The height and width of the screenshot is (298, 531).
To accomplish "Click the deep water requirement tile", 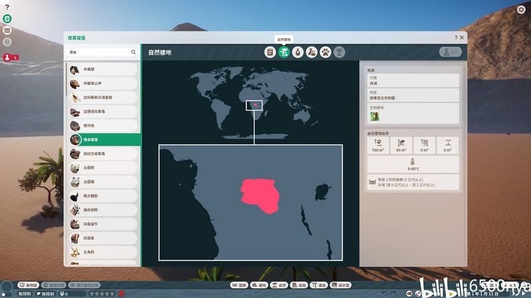I will coord(447,145).
